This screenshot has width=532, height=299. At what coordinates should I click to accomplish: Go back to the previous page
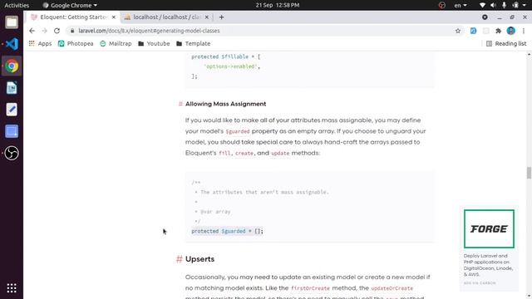(x=32, y=31)
